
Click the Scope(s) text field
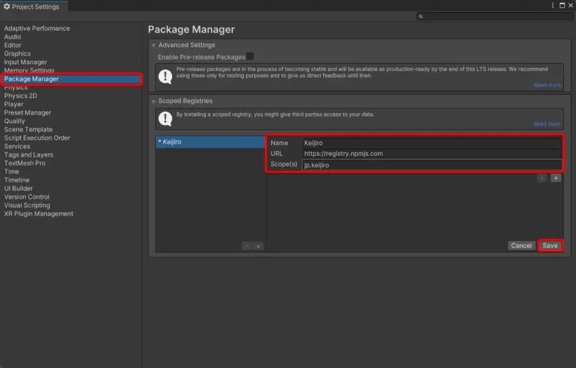tap(432, 165)
